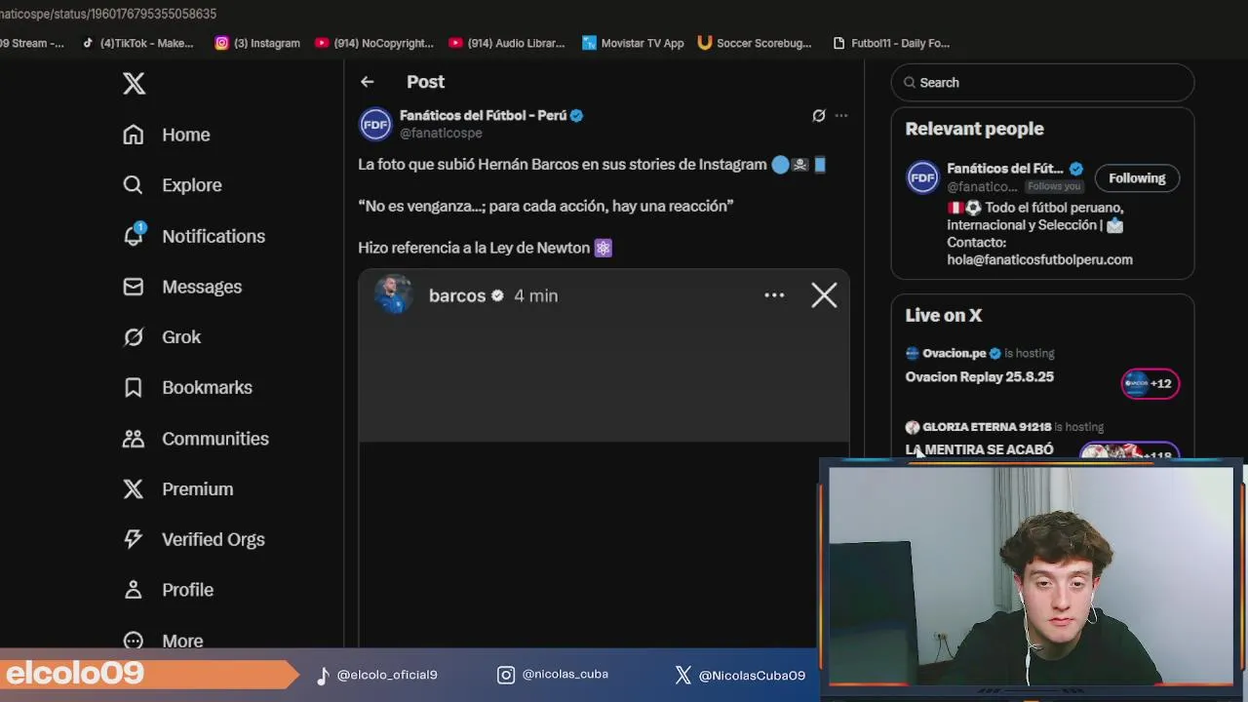The image size is (1248, 702).
Task: Toggle the Following button
Action: (x=1137, y=178)
